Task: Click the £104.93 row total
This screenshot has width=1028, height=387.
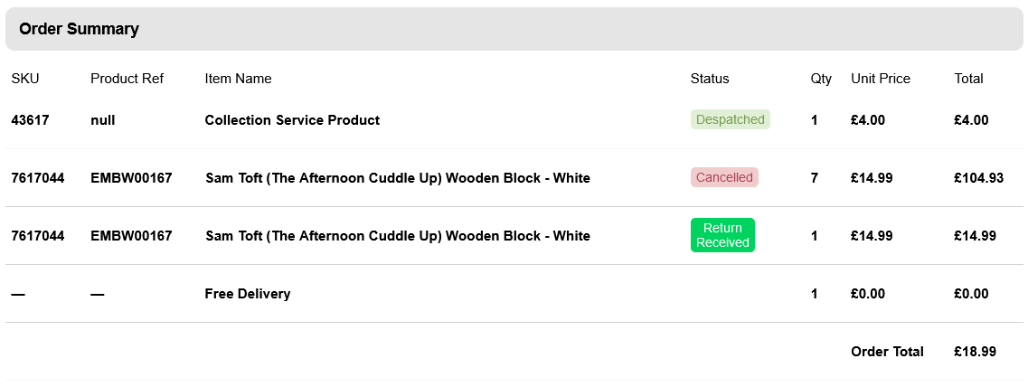Action: (x=978, y=178)
